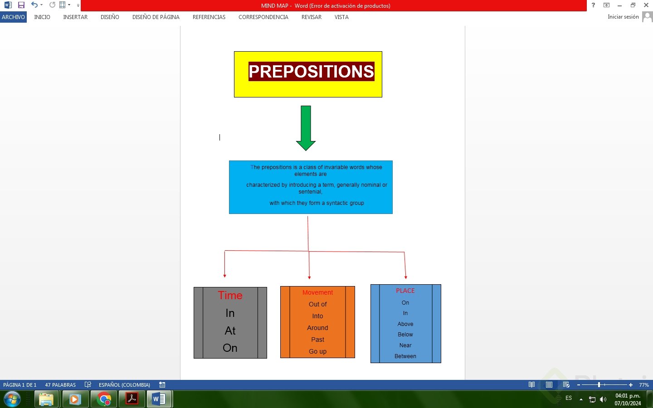Click the table icon in quick access toolbar
The image size is (653, 408).
coord(63,5)
